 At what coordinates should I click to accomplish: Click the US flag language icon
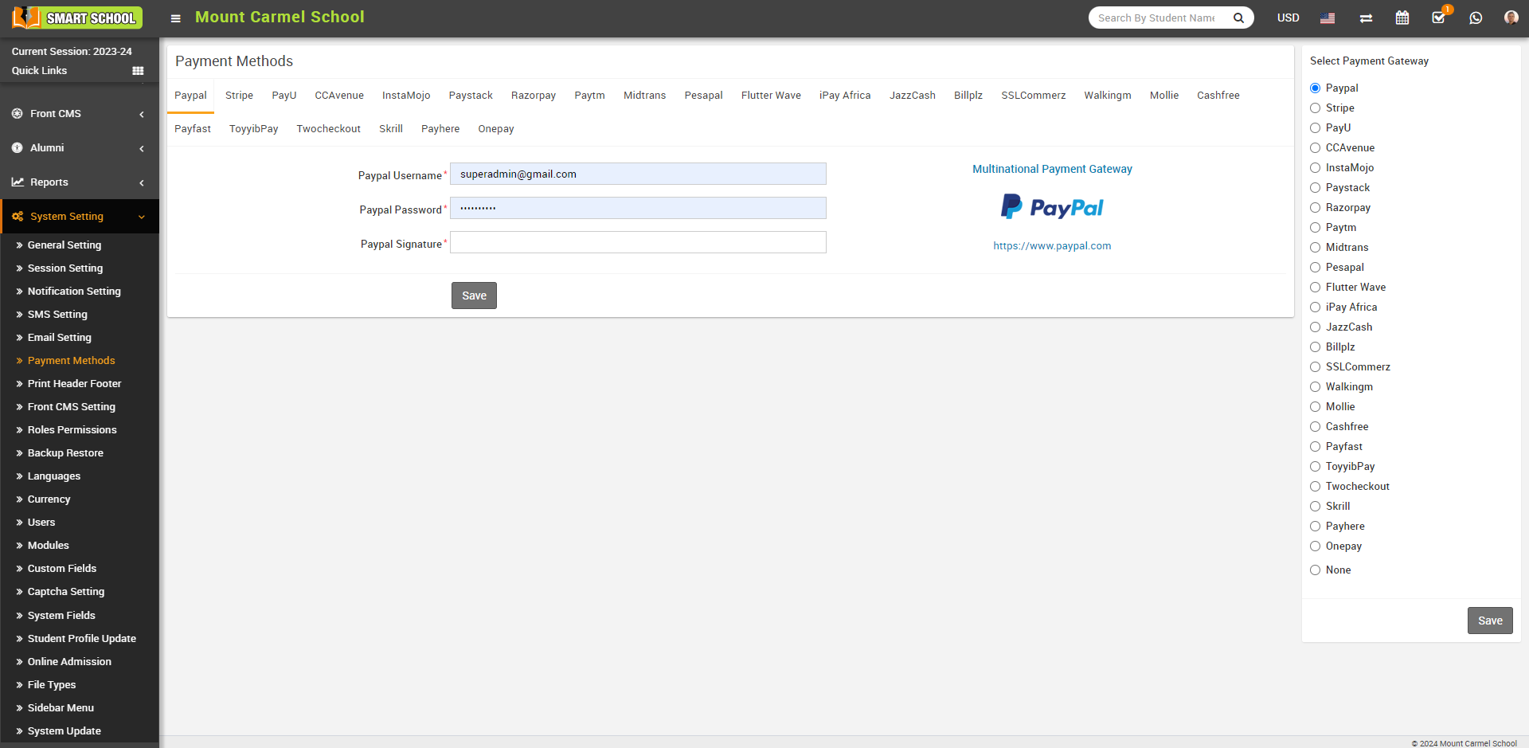point(1328,18)
